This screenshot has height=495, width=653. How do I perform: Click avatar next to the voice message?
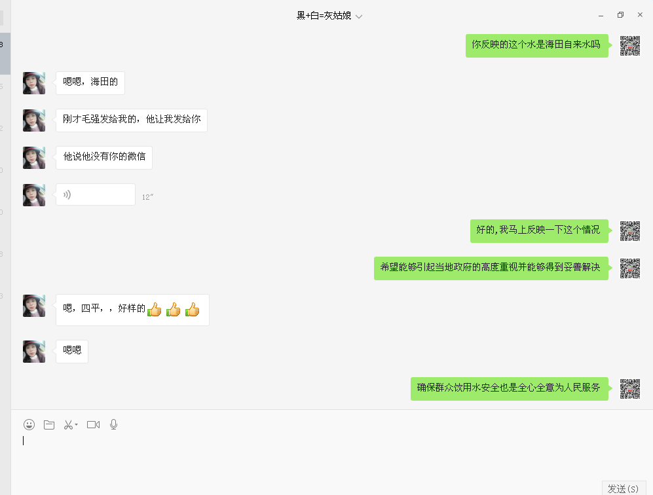click(x=34, y=195)
